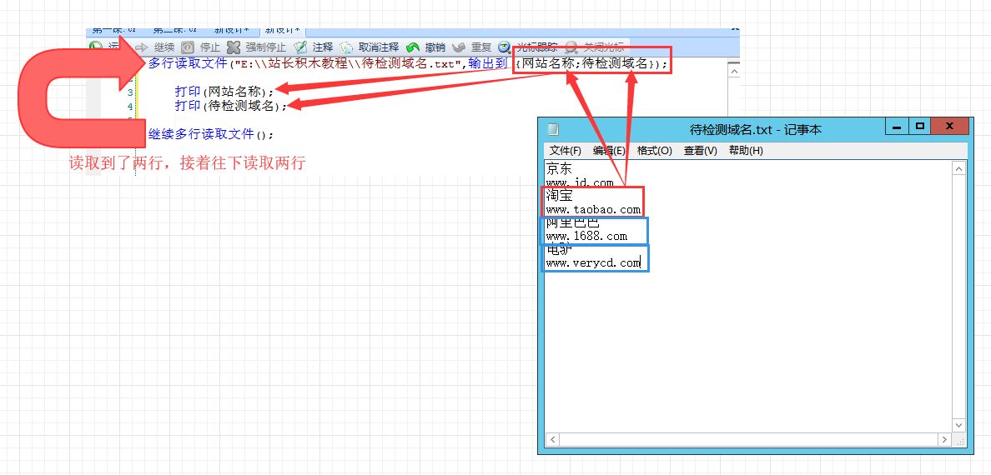Click the 撤销 (Undo) green arrow icon

413,47
